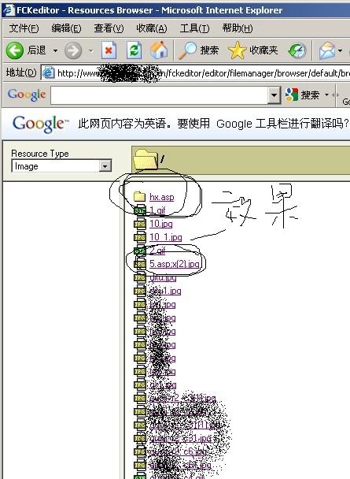Open the 收藏(A) menu
The width and height of the screenshot is (350, 479).
point(152,28)
